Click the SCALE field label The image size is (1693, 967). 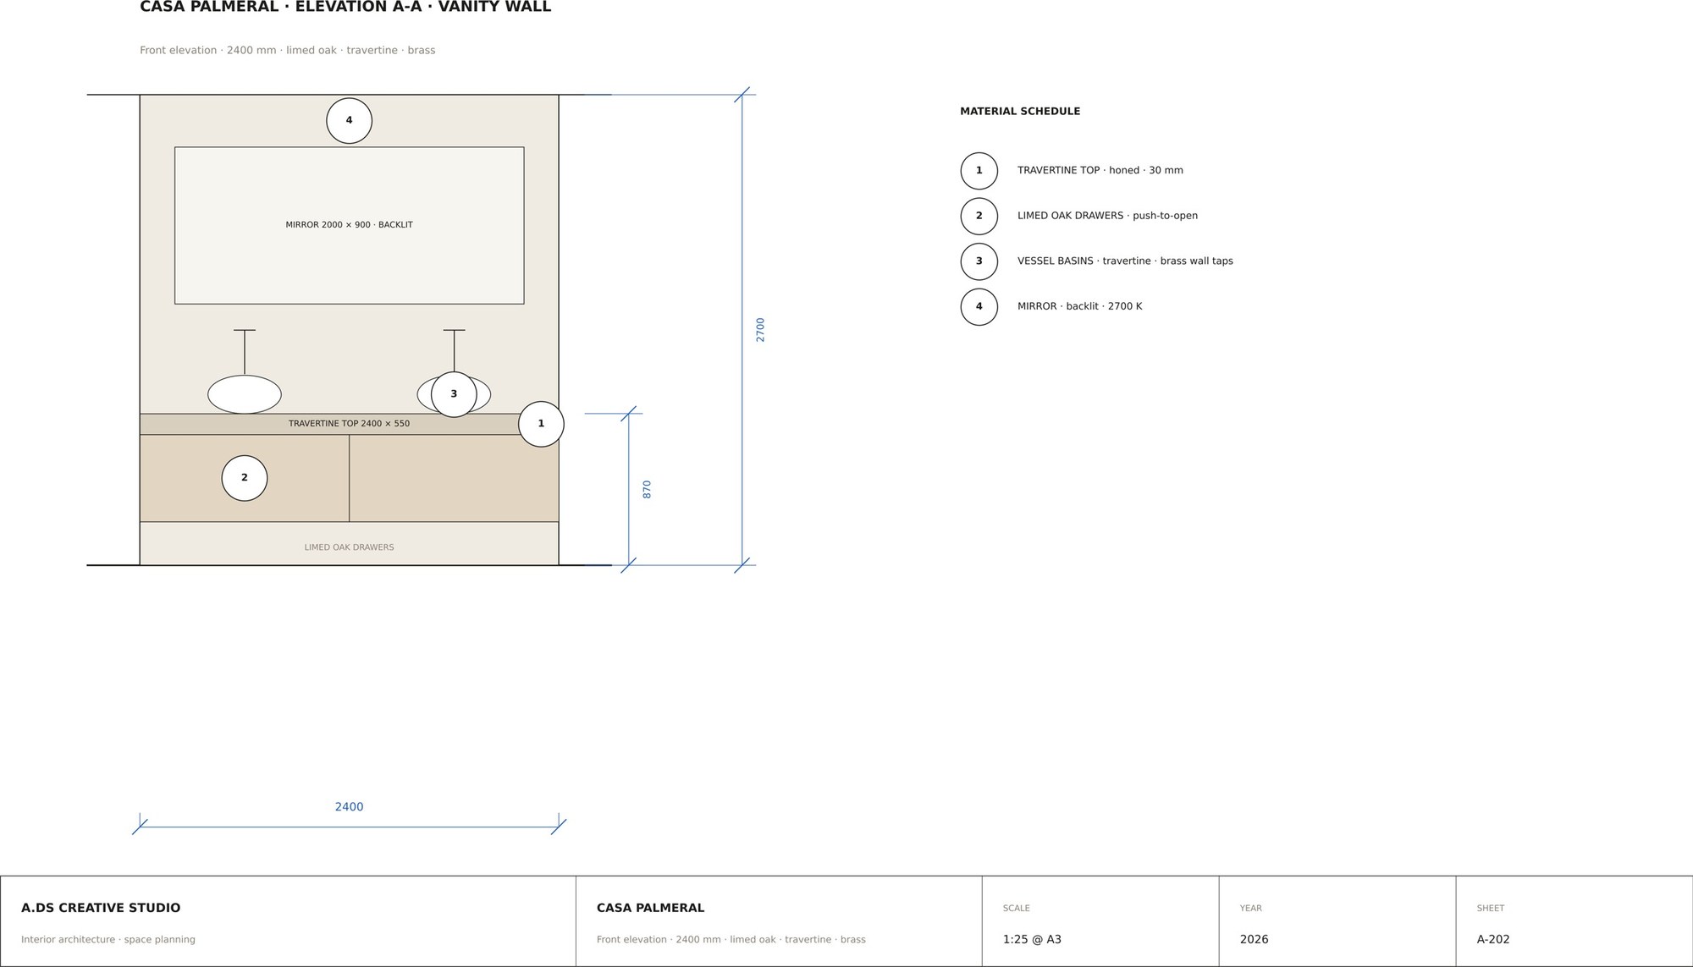(1017, 908)
